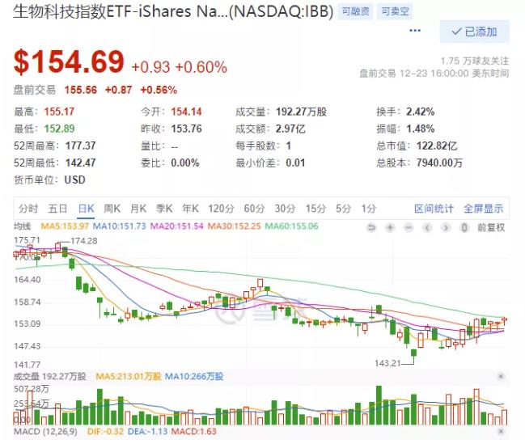This screenshot has height=448, width=525.
Task: Open 全屏显示 fullscreen chart view
Action: [483, 208]
